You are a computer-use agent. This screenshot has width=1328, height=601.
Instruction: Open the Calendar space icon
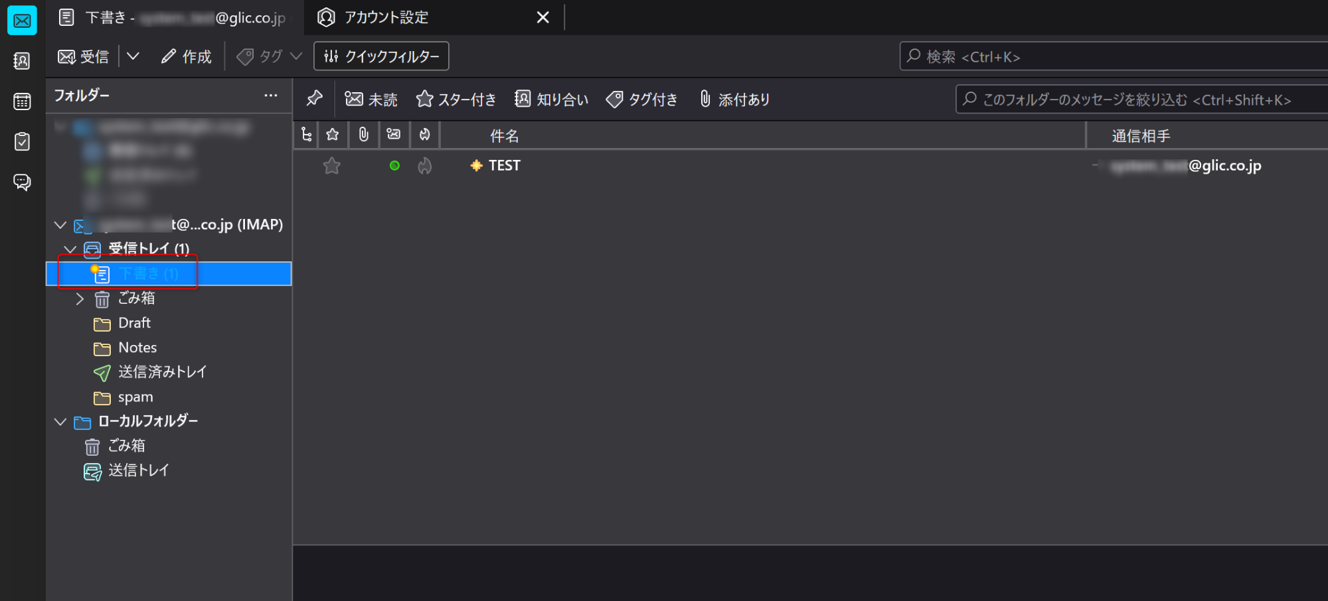click(x=22, y=101)
